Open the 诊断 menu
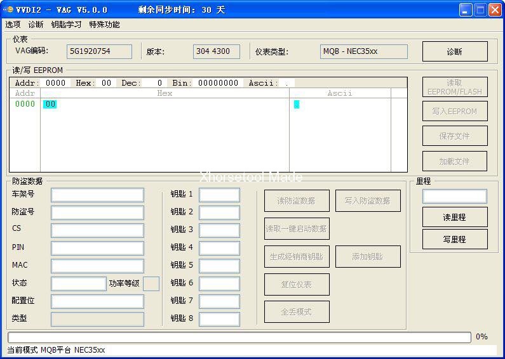 [36, 25]
